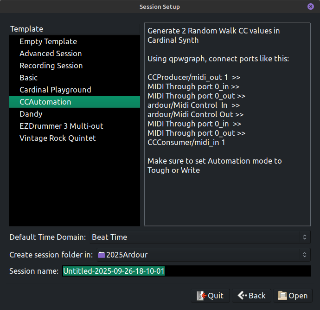Select the EZDrummer 3 Multi-out template
The height and width of the screenshot is (310, 320).
(61, 126)
